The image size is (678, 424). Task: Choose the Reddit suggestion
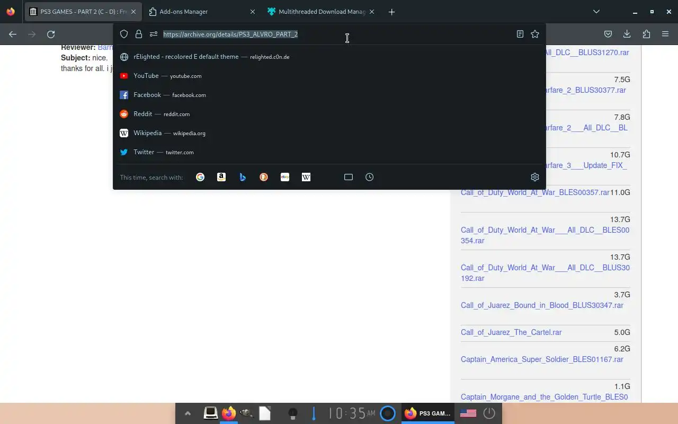point(329,114)
